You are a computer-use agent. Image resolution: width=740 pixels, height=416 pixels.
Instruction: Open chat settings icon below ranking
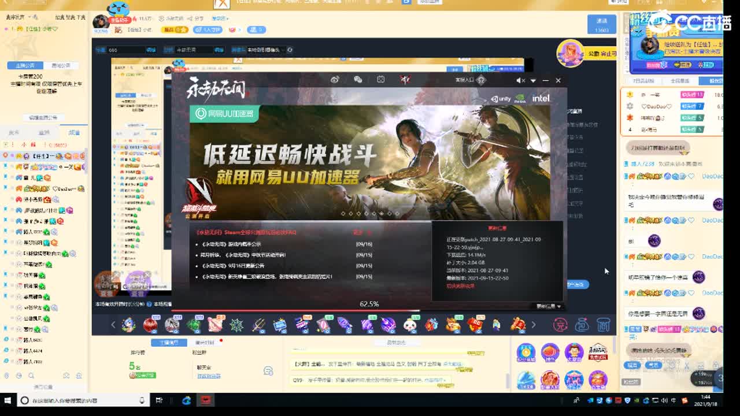(x=268, y=370)
